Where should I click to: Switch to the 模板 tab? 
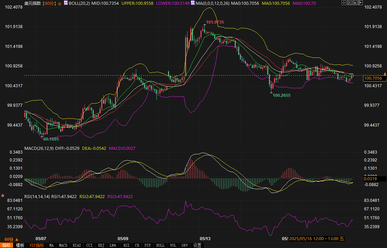pyautogui.click(x=20, y=245)
